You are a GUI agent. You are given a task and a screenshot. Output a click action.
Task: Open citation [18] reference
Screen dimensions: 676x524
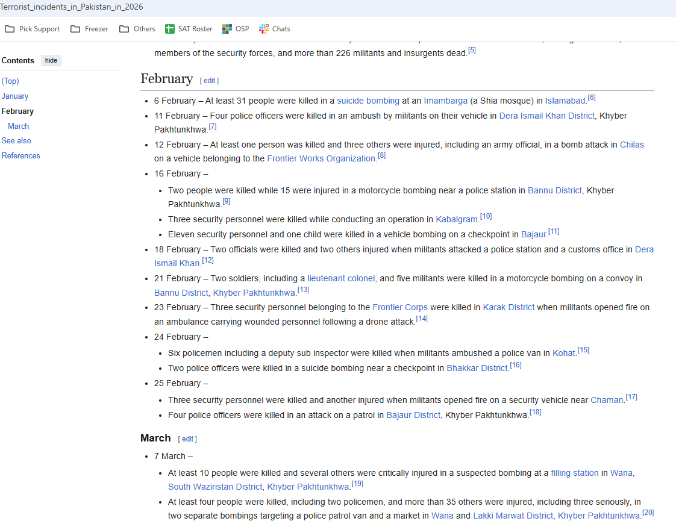coord(536,412)
